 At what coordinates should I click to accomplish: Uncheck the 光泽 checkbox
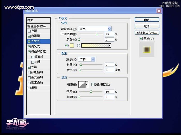pyautogui.click(x=29, y=67)
